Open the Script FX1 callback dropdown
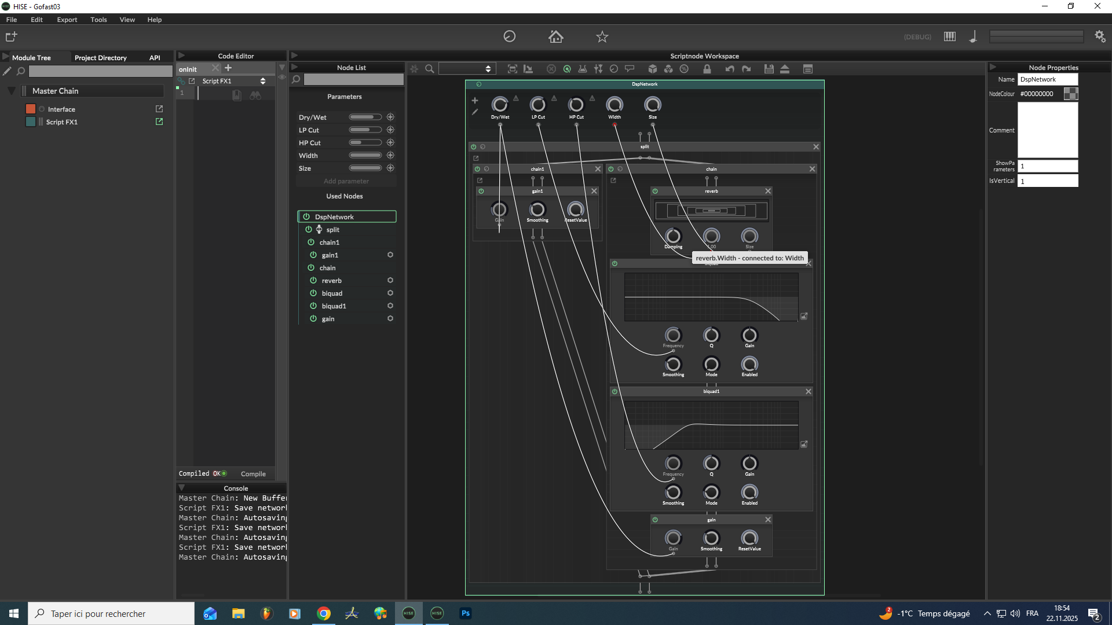 pyautogui.click(x=263, y=81)
